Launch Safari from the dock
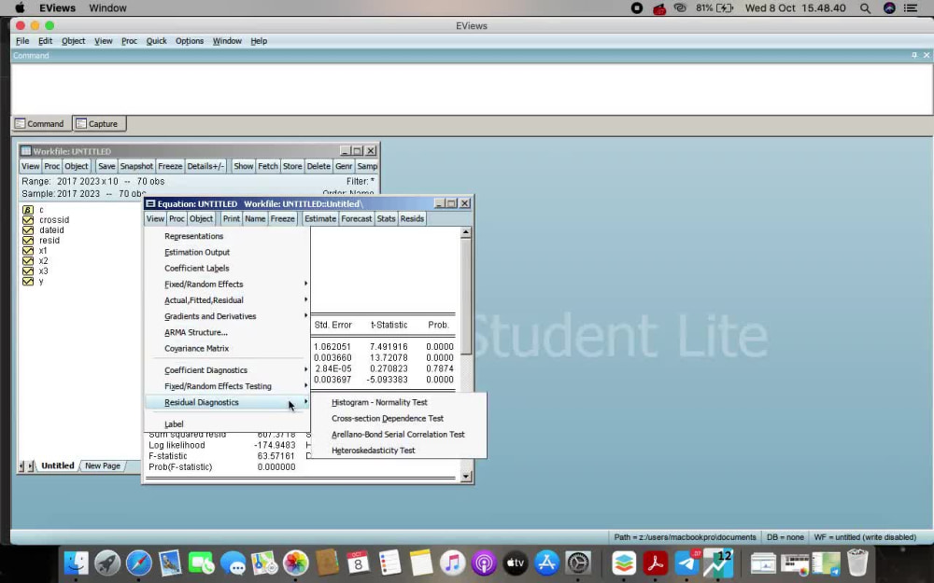This screenshot has height=583, width=934. [139, 562]
